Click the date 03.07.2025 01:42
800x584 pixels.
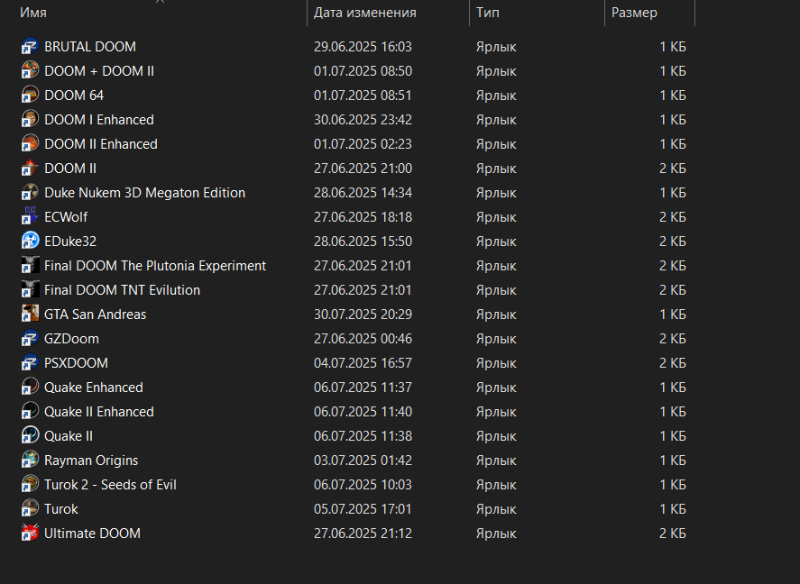coord(363,461)
